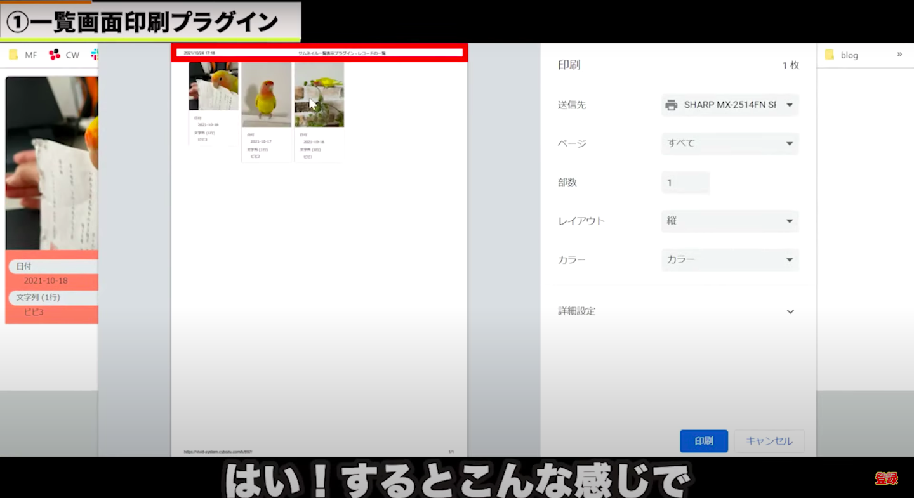
Task: Open the レイアウト dropdown showing 縦
Action: (x=729, y=221)
